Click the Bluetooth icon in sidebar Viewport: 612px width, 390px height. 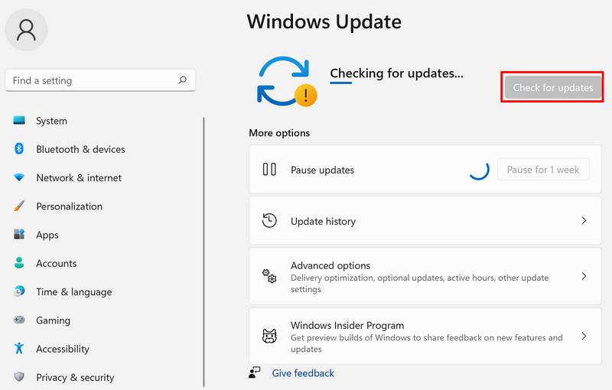tap(19, 148)
